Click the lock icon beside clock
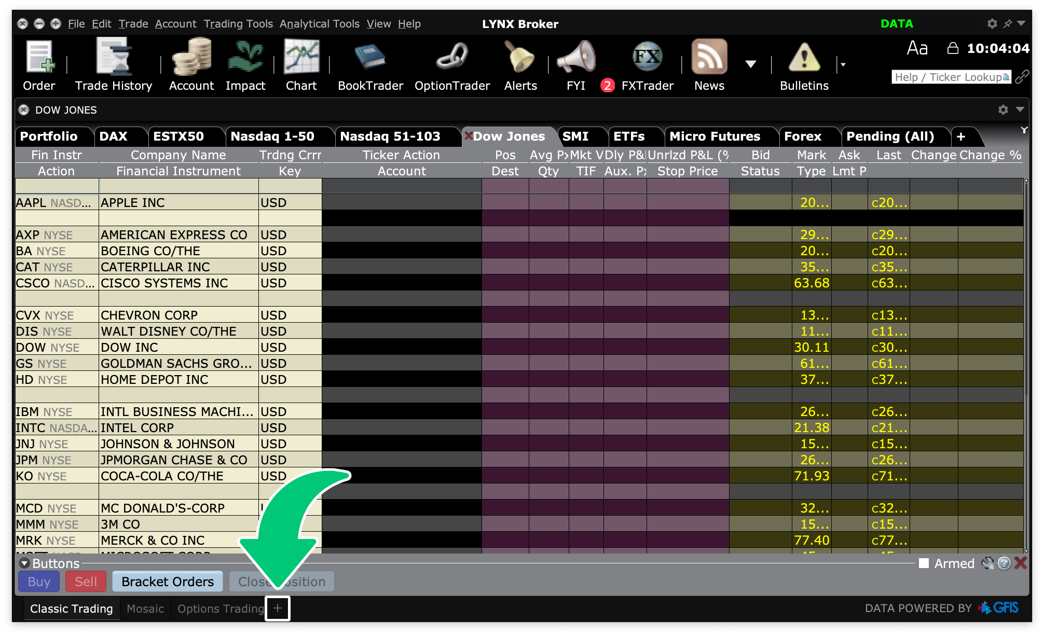This screenshot has height=636, width=1044. pos(953,48)
